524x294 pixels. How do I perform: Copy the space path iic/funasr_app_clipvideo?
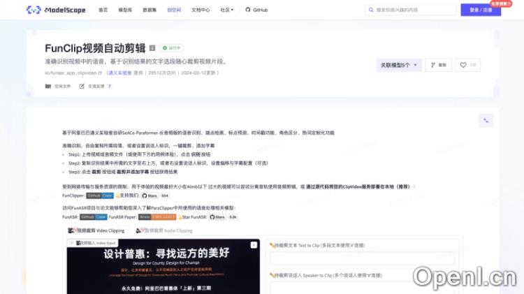pos(100,72)
